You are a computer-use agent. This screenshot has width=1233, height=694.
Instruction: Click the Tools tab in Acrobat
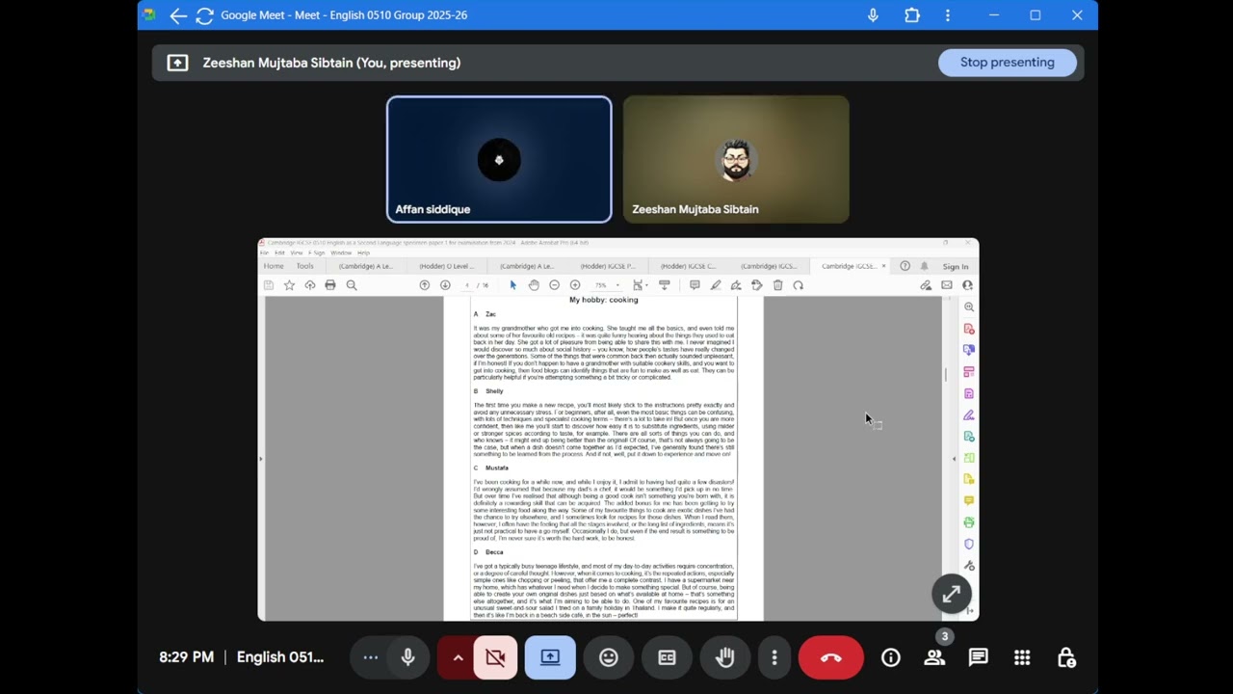click(304, 266)
